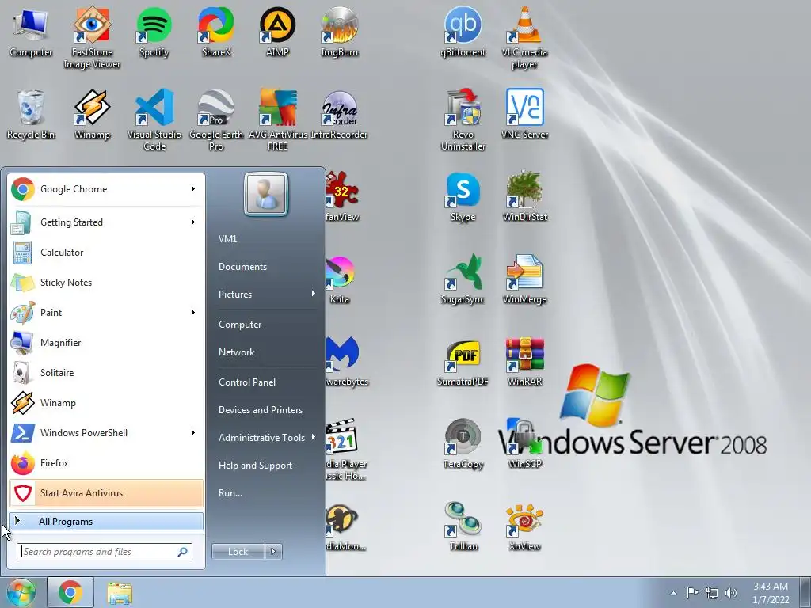Click the network tray icon
The image size is (811, 608).
pos(712,593)
